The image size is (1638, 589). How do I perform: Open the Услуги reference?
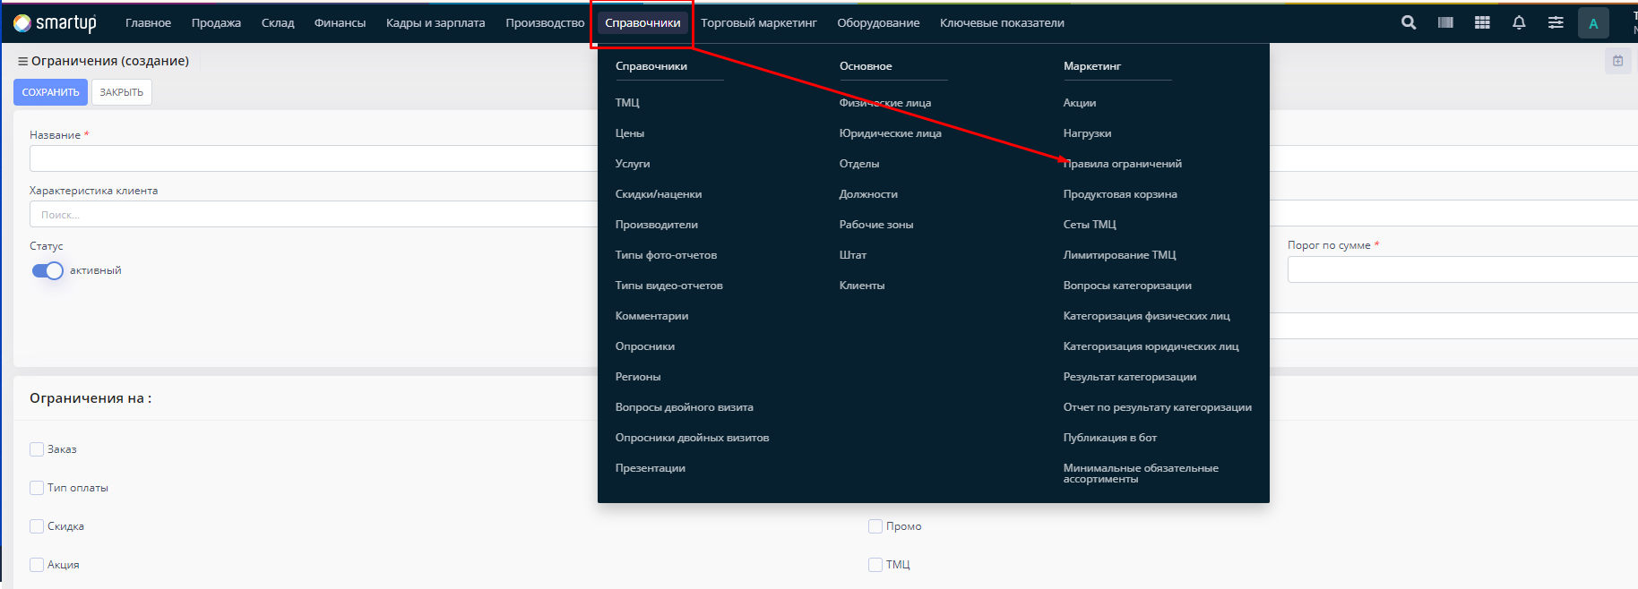tap(633, 164)
